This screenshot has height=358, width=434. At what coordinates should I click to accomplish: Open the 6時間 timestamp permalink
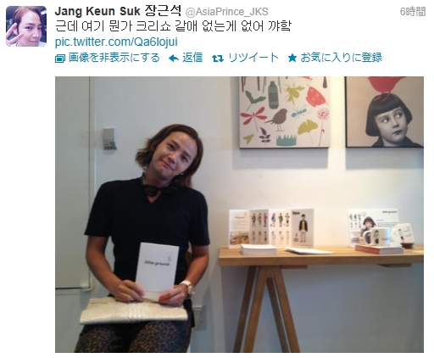pos(413,12)
